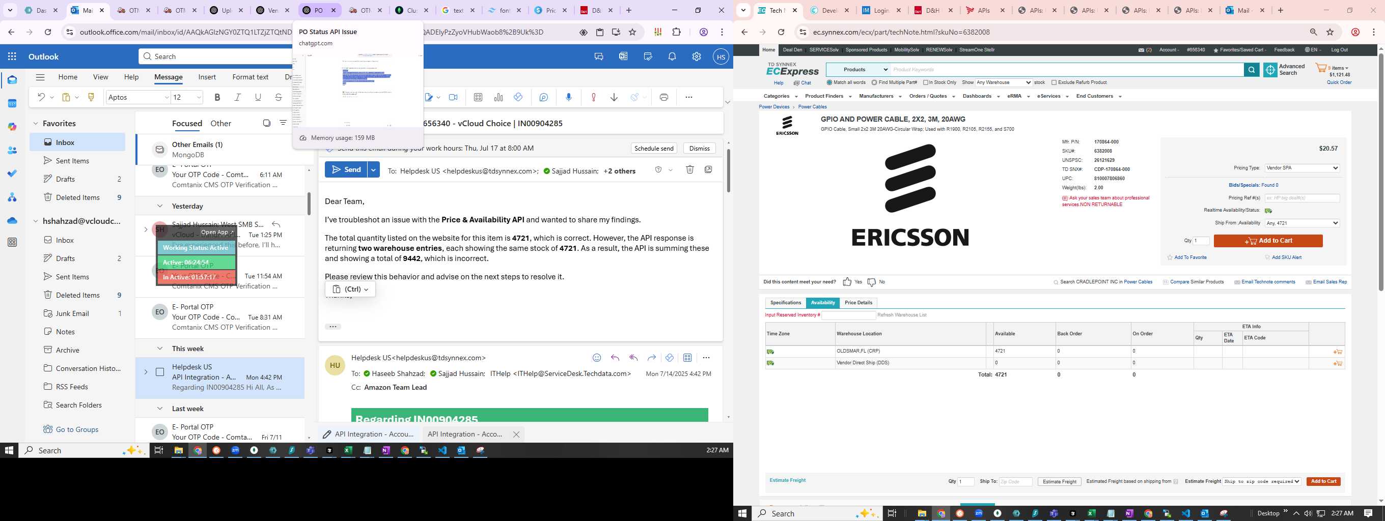Image resolution: width=1385 pixels, height=521 pixels.
Task: Select the Match all words radio button
Action: [x=829, y=83]
